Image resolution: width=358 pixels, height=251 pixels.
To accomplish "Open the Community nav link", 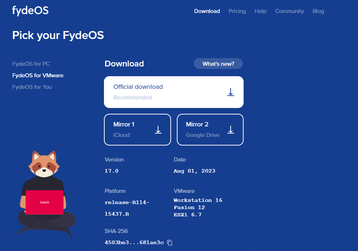I will pyautogui.click(x=289, y=11).
